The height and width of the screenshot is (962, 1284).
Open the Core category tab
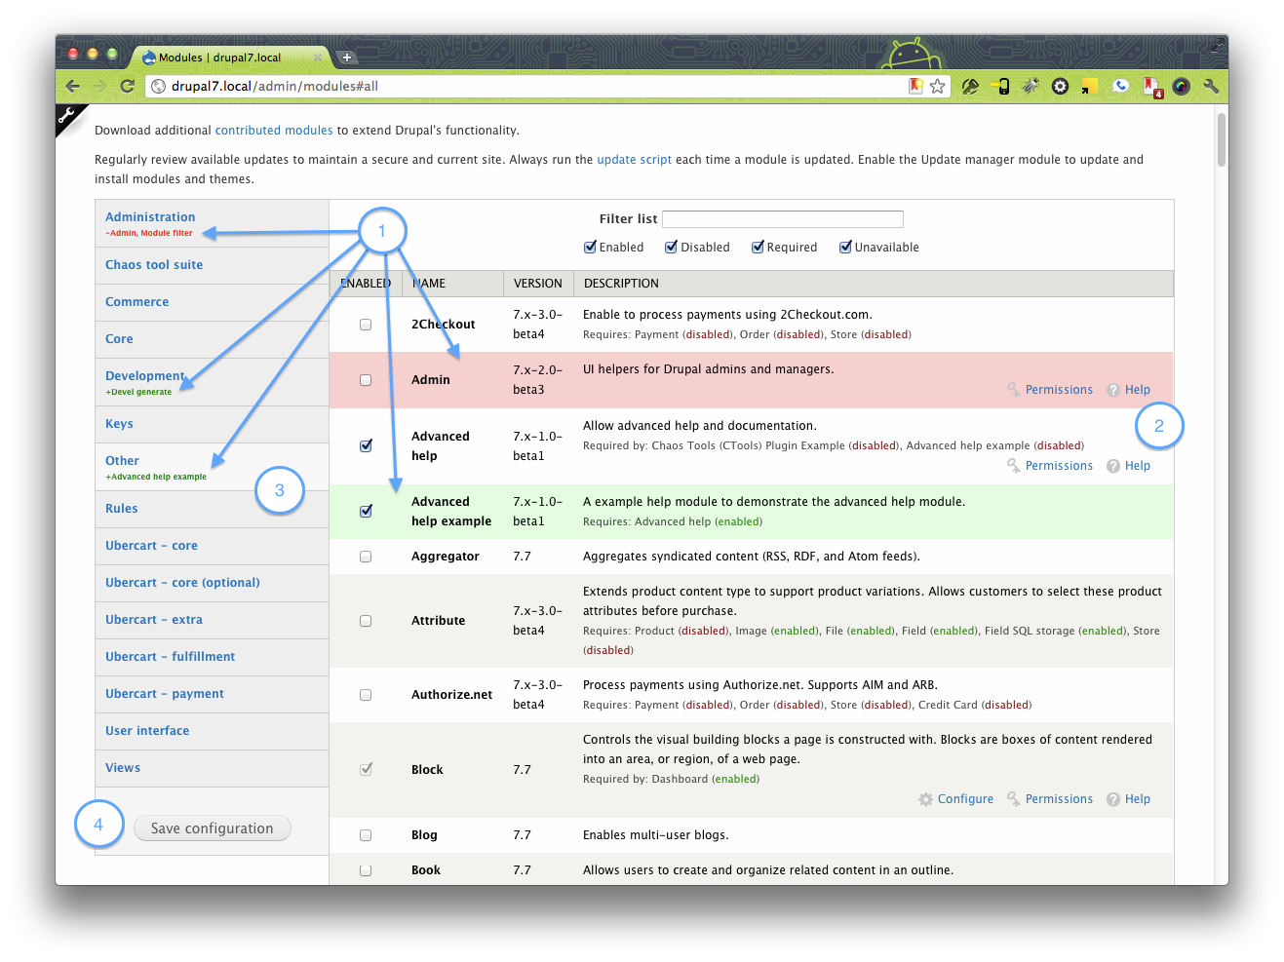coord(212,339)
